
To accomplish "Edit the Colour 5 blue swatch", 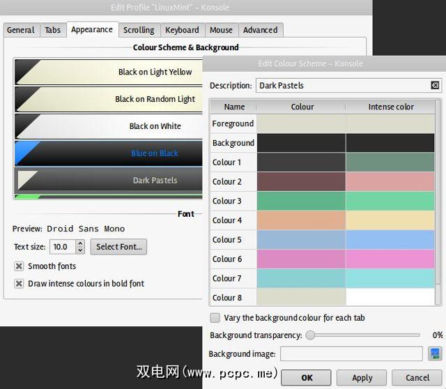I will [301, 240].
